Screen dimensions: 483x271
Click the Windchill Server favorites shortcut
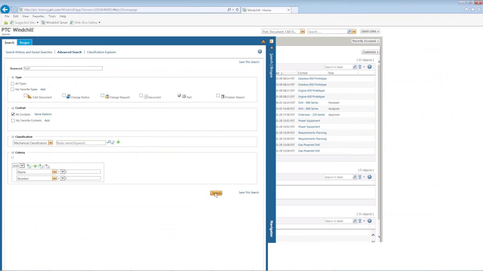click(x=54, y=23)
